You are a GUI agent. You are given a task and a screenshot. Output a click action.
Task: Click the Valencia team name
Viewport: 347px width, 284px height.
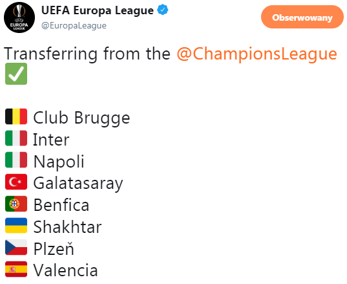click(65, 270)
